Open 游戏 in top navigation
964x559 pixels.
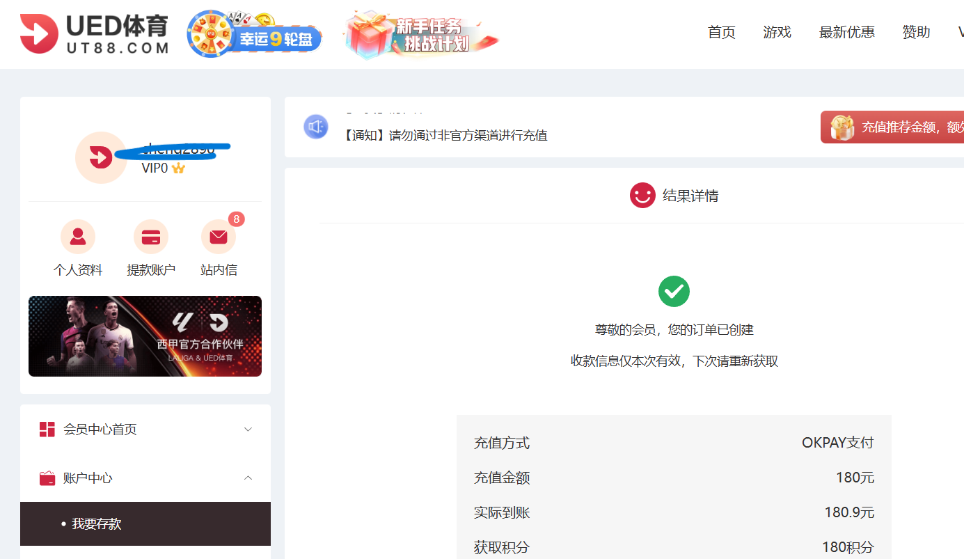coord(777,32)
